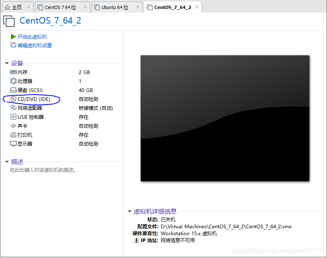Open the 硬盘 (SCSI) hard disk icon

click(13, 90)
